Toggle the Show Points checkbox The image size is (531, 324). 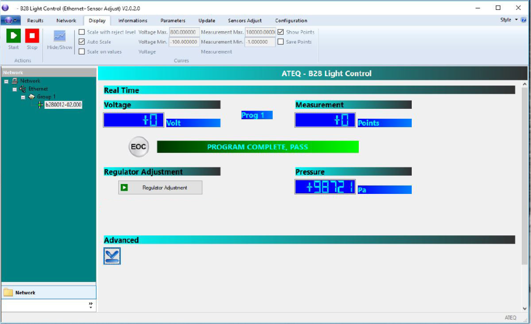pos(281,32)
